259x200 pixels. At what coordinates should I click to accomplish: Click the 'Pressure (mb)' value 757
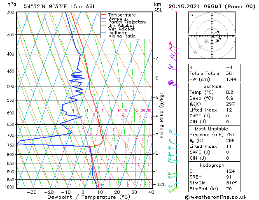(x=231, y=135)
